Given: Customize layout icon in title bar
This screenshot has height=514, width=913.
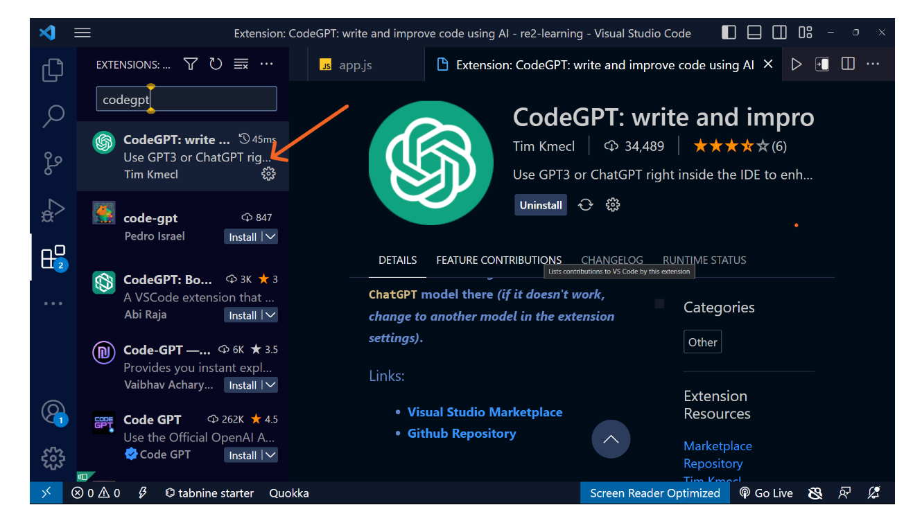Looking at the screenshot, I should pyautogui.click(x=805, y=33).
